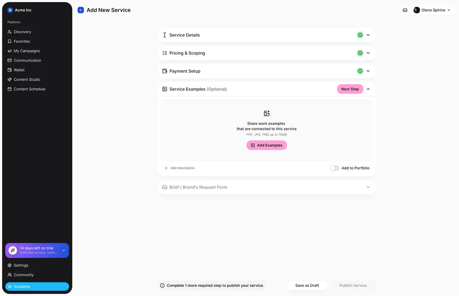Open the inbox icon in the top bar

[x=405, y=10]
